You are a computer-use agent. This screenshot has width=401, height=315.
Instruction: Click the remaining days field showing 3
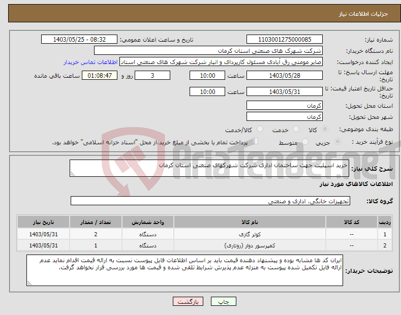(152, 75)
